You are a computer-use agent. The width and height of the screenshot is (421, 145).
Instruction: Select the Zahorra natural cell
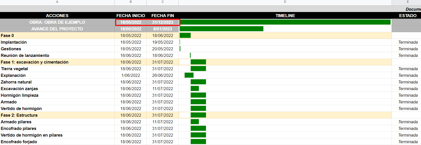pos(57,82)
